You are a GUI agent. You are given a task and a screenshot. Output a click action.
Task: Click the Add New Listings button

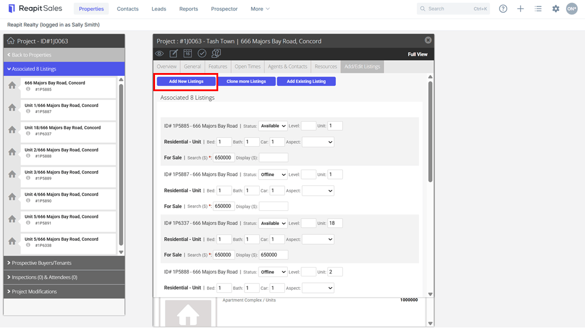[x=186, y=81]
